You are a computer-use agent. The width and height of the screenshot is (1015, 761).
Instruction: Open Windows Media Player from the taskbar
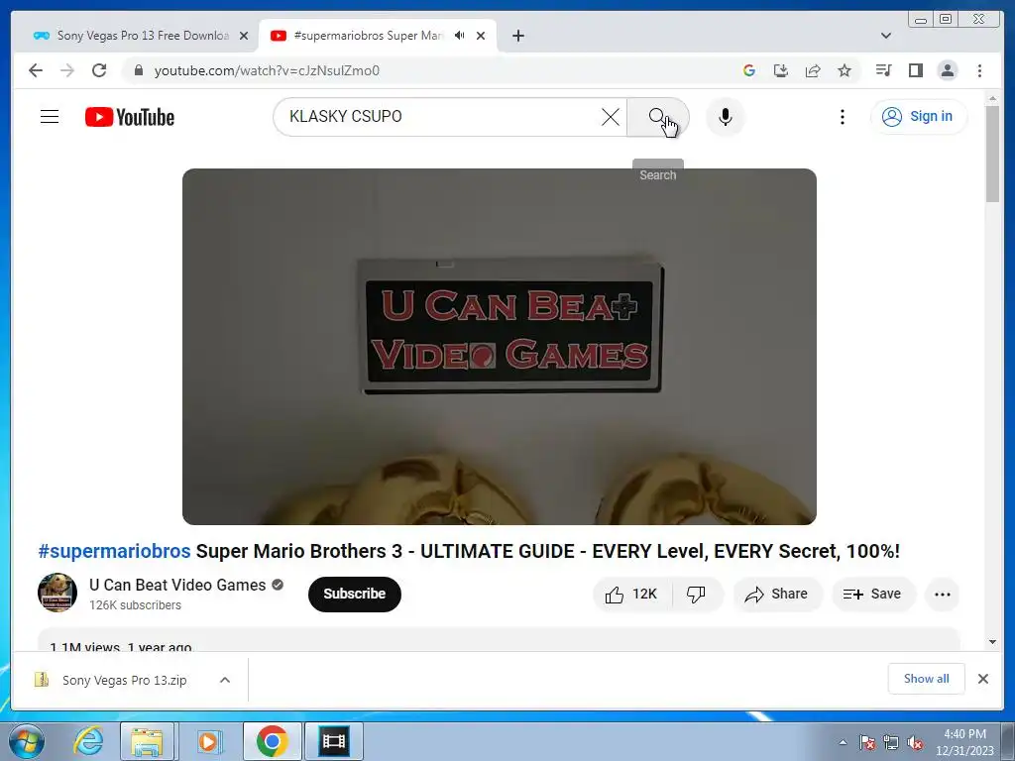click(208, 741)
